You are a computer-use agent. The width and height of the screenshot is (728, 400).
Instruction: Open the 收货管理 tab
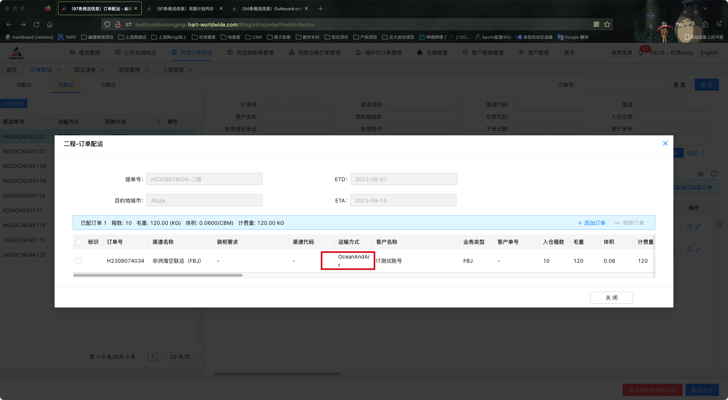pyautogui.click(x=130, y=69)
